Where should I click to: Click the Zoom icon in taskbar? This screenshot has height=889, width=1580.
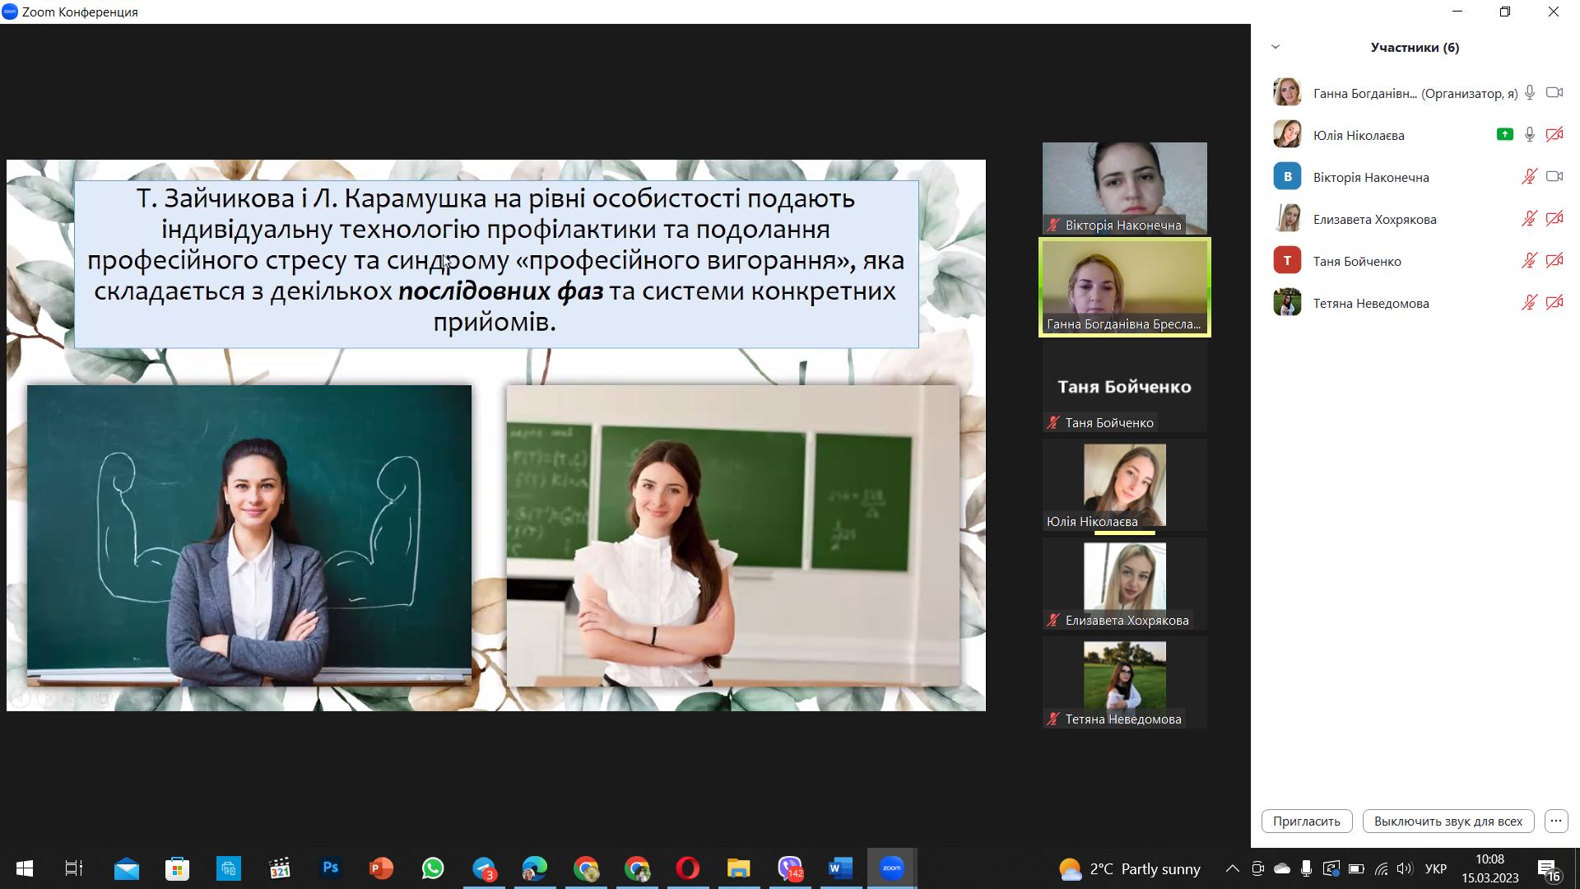click(x=891, y=868)
